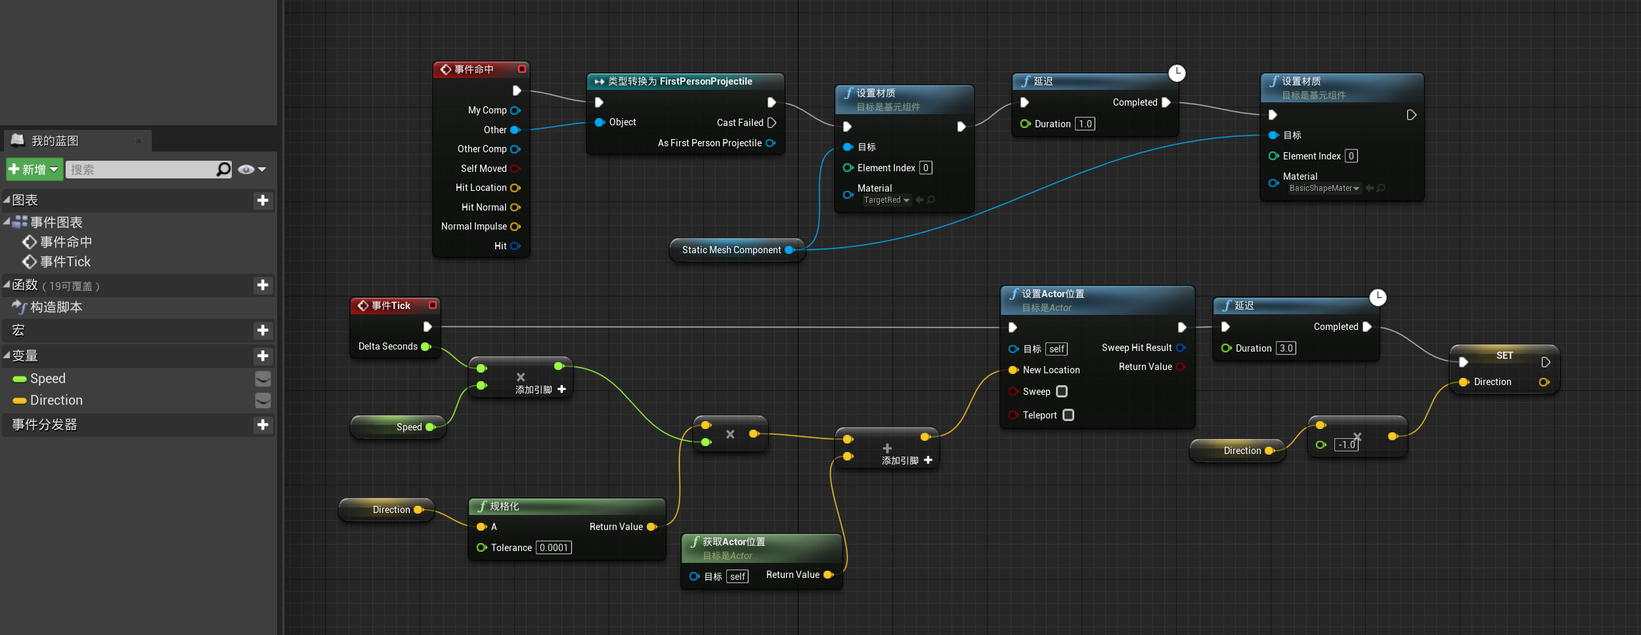Click the plus icon next to 事件分发器
This screenshot has width=1641, height=635.
pos(263,425)
